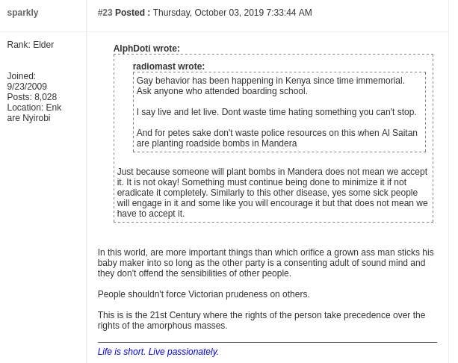Click the Joined 9/23/2009 info text

27,81
